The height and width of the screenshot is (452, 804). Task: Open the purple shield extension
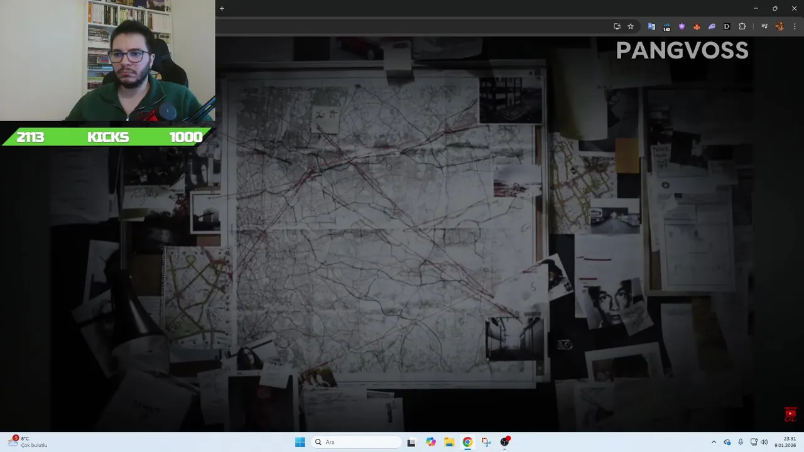coord(682,26)
